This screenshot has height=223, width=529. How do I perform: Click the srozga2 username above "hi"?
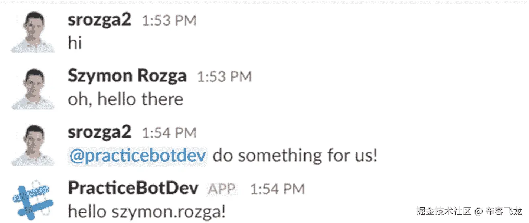(x=99, y=20)
